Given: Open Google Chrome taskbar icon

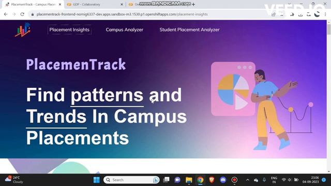Looking at the screenshot, I should tap(200, 180).
